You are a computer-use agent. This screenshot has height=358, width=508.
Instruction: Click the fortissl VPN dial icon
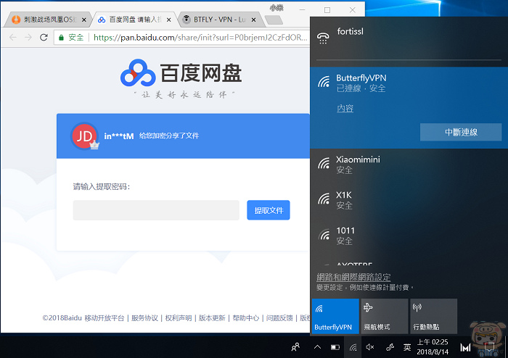point(323,38)
